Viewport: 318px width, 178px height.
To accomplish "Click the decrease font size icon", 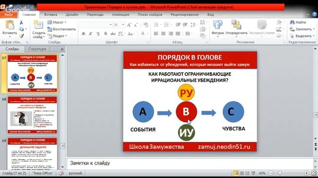I will tap(136, 25).
